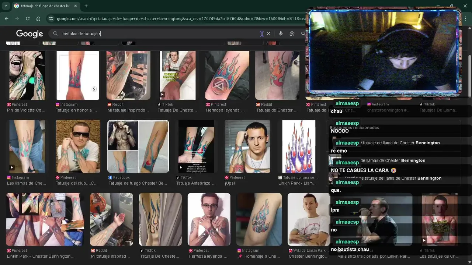Click the webcam overlay video feed
Screen dimensions: 472x265
coord(384,52)
